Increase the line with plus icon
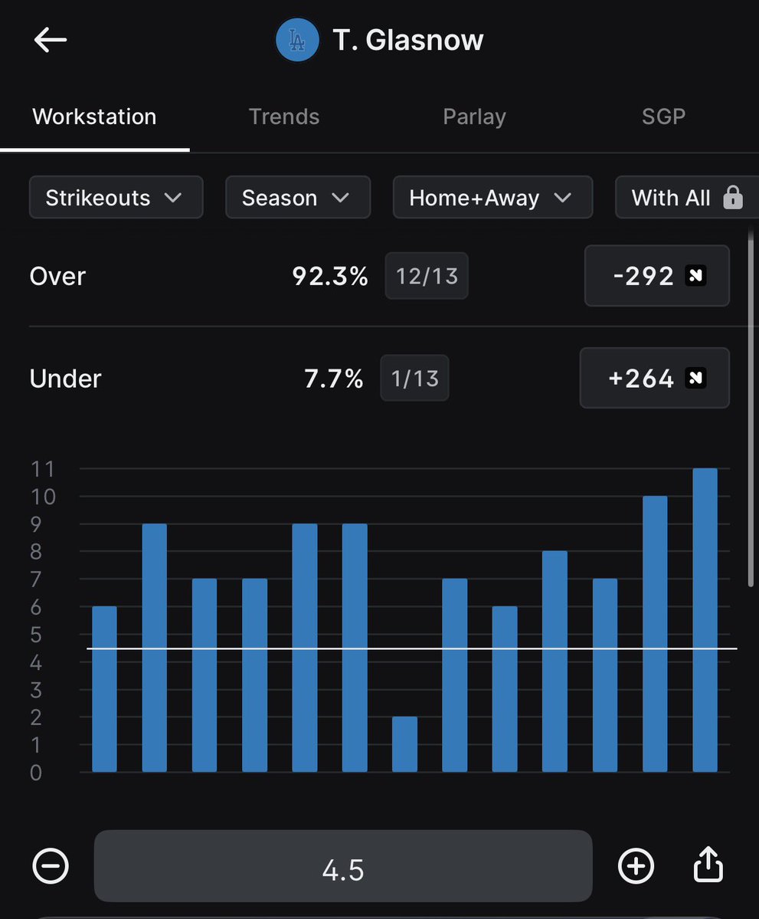Image resolution: width=759 pixels, height=919 pixels. 636,865
